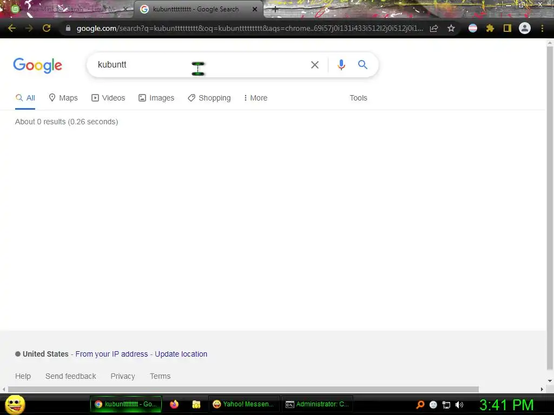Open the search Tools options
This screenshot has height=415, width=554.
tap(358, 98)
